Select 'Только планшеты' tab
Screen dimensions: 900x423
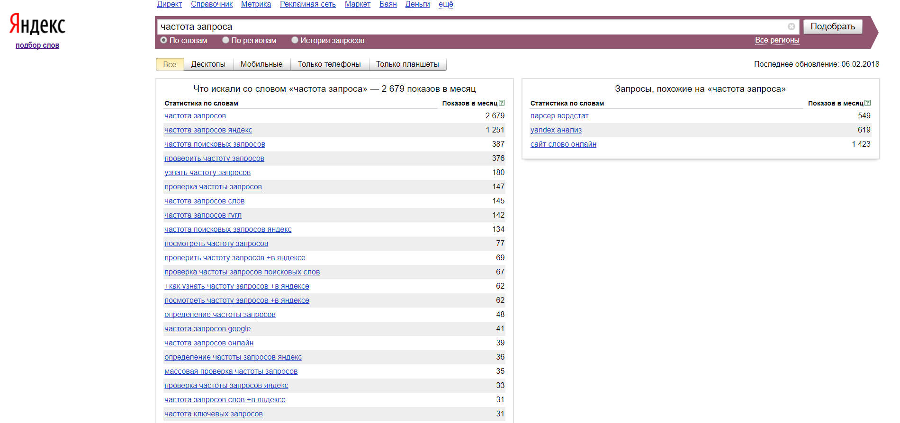pos(408,64)
